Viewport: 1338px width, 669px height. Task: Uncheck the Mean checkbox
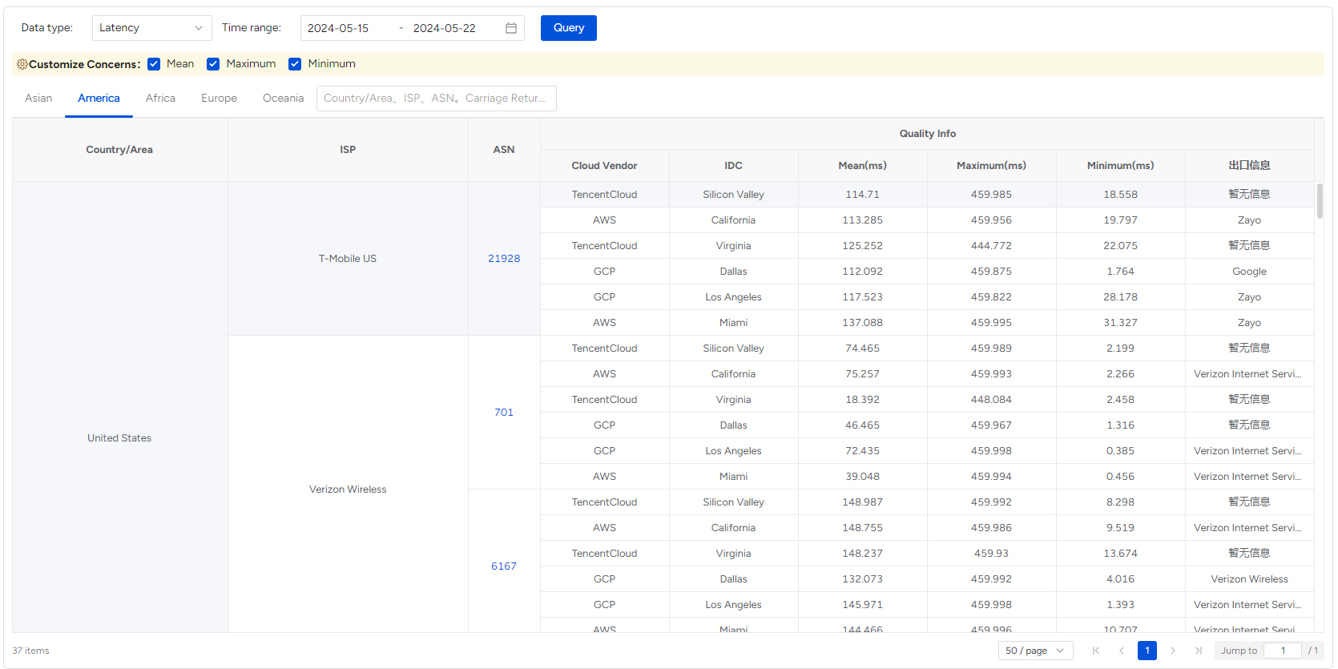tap(154, 64)
